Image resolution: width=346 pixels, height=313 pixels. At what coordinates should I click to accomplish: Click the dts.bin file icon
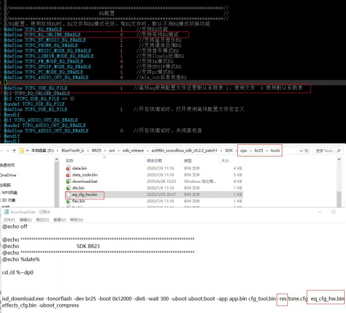click(68, 188)
